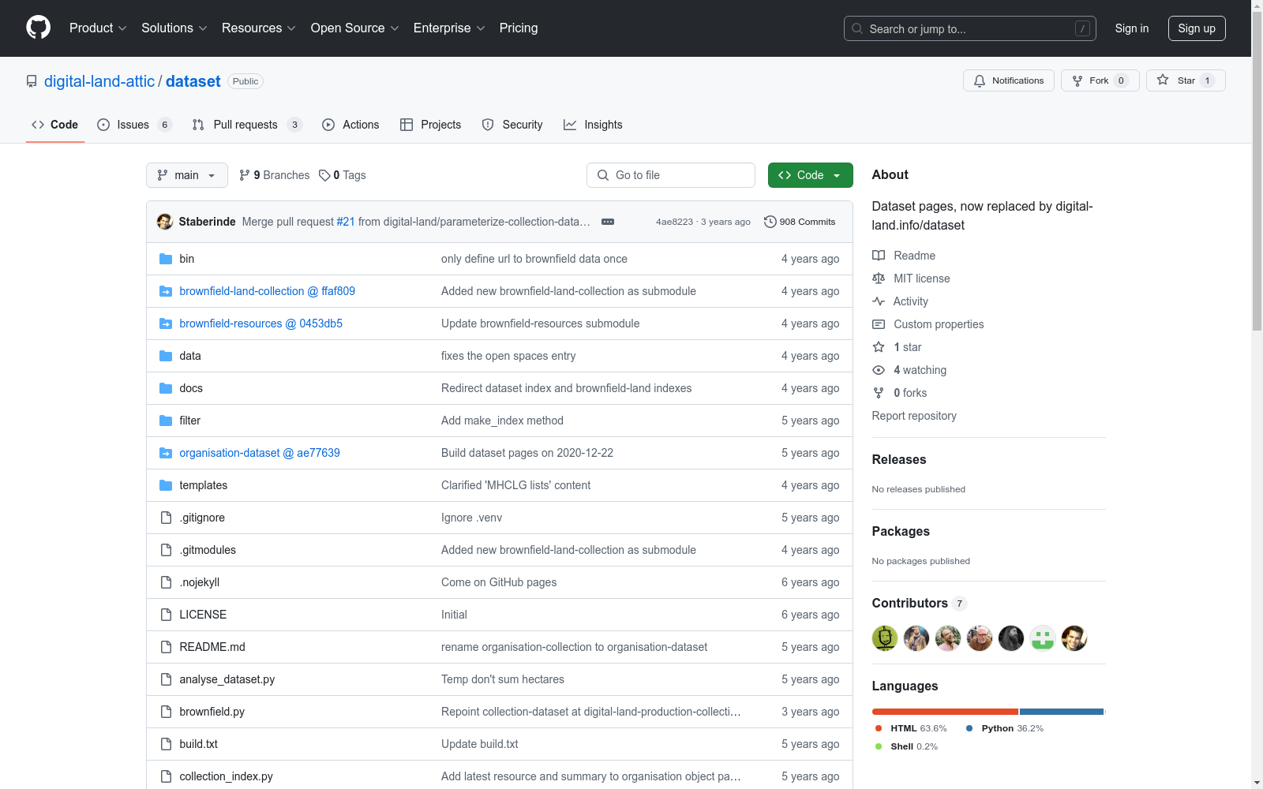Click the star icon in Star button
The height and width of the screenshot is (789, 1263).
coord(1163,80)
